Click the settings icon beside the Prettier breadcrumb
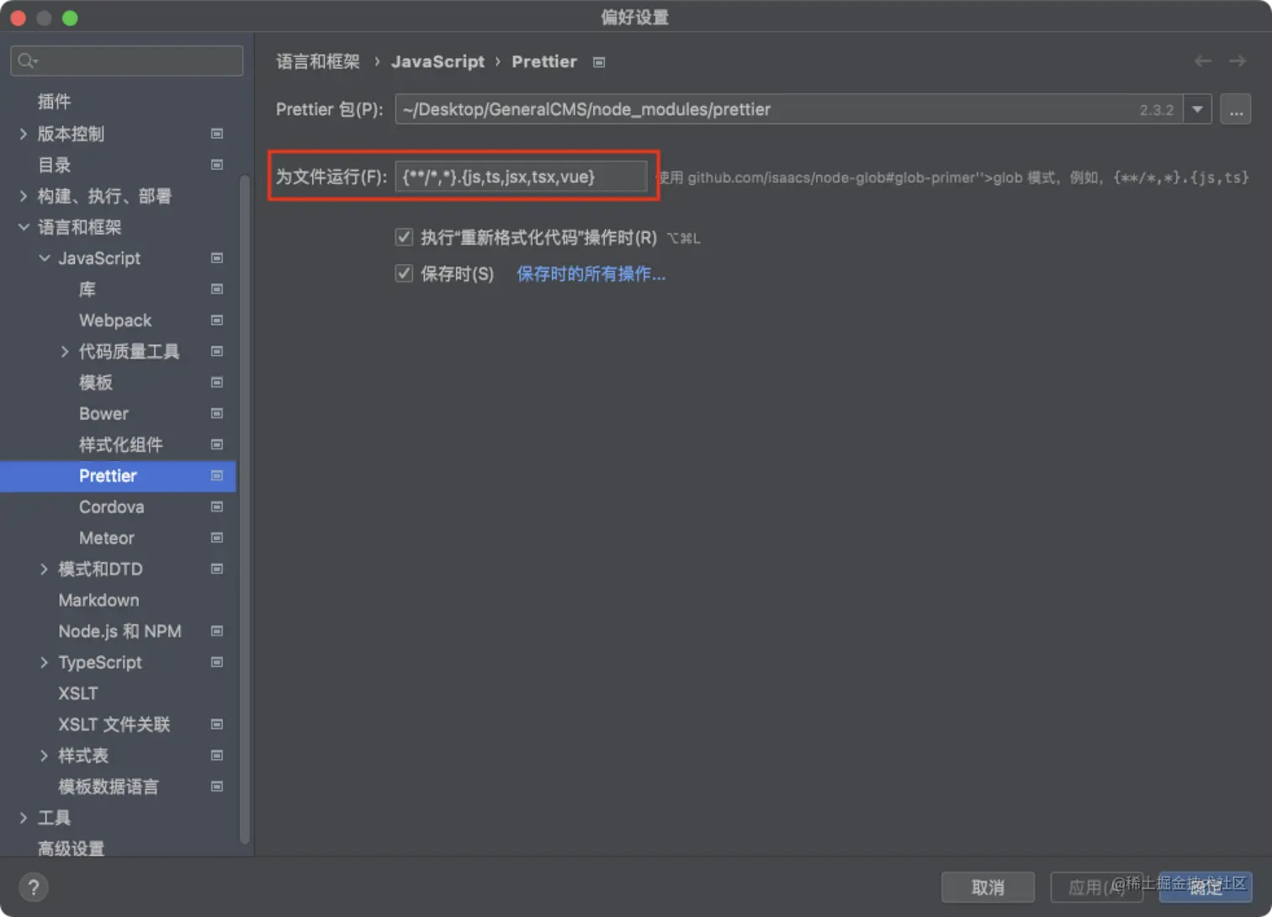 (x=598, y=61)
